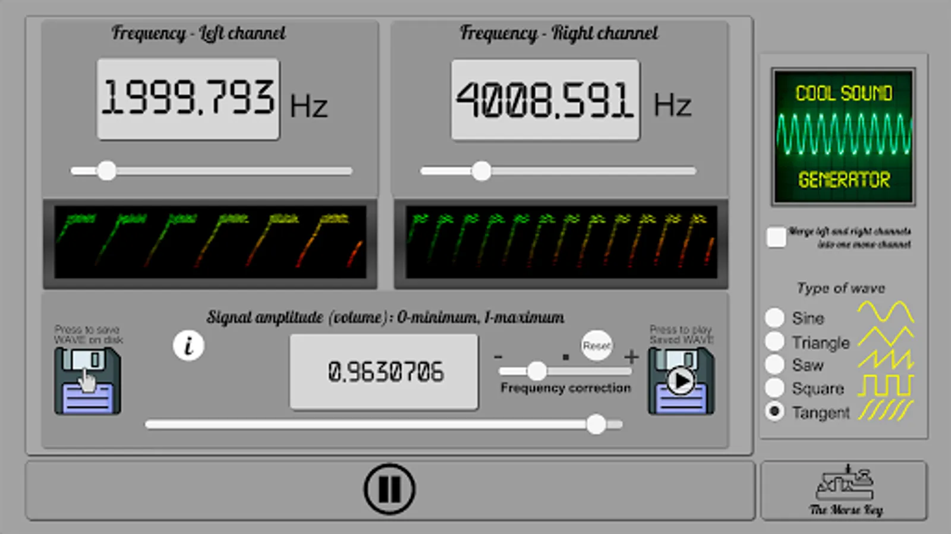
Task: Click the signal amplitude slider handle
Action: [596, 424]
